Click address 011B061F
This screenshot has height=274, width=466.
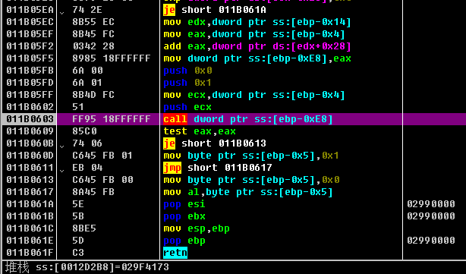[x=30, y=253]
